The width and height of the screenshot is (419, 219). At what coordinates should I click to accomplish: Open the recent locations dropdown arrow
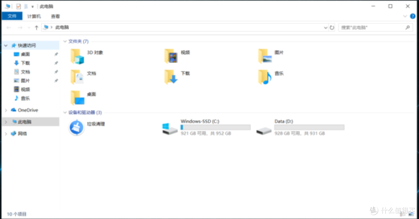29,27
